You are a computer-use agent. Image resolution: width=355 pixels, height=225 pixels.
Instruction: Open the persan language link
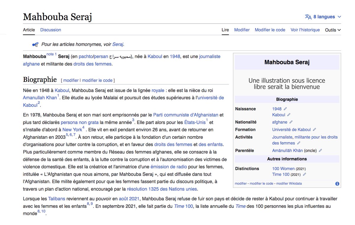point(101,56)
